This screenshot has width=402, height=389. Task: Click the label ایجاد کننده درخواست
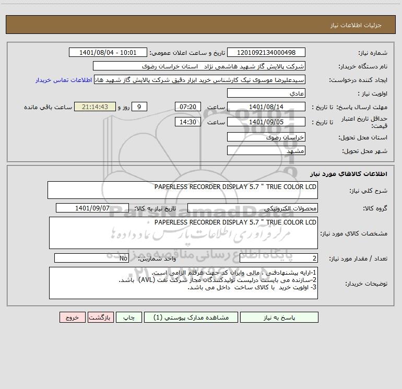point(358,80)
